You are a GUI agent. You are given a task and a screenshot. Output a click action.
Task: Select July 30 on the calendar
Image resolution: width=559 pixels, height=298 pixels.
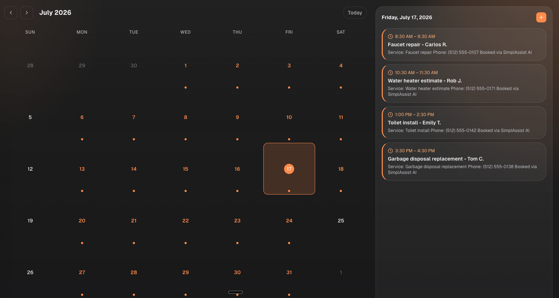click(x=237, y=272)
